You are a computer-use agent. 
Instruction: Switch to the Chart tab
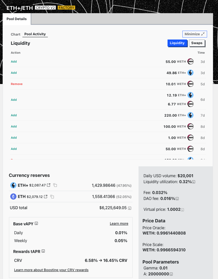16,34
